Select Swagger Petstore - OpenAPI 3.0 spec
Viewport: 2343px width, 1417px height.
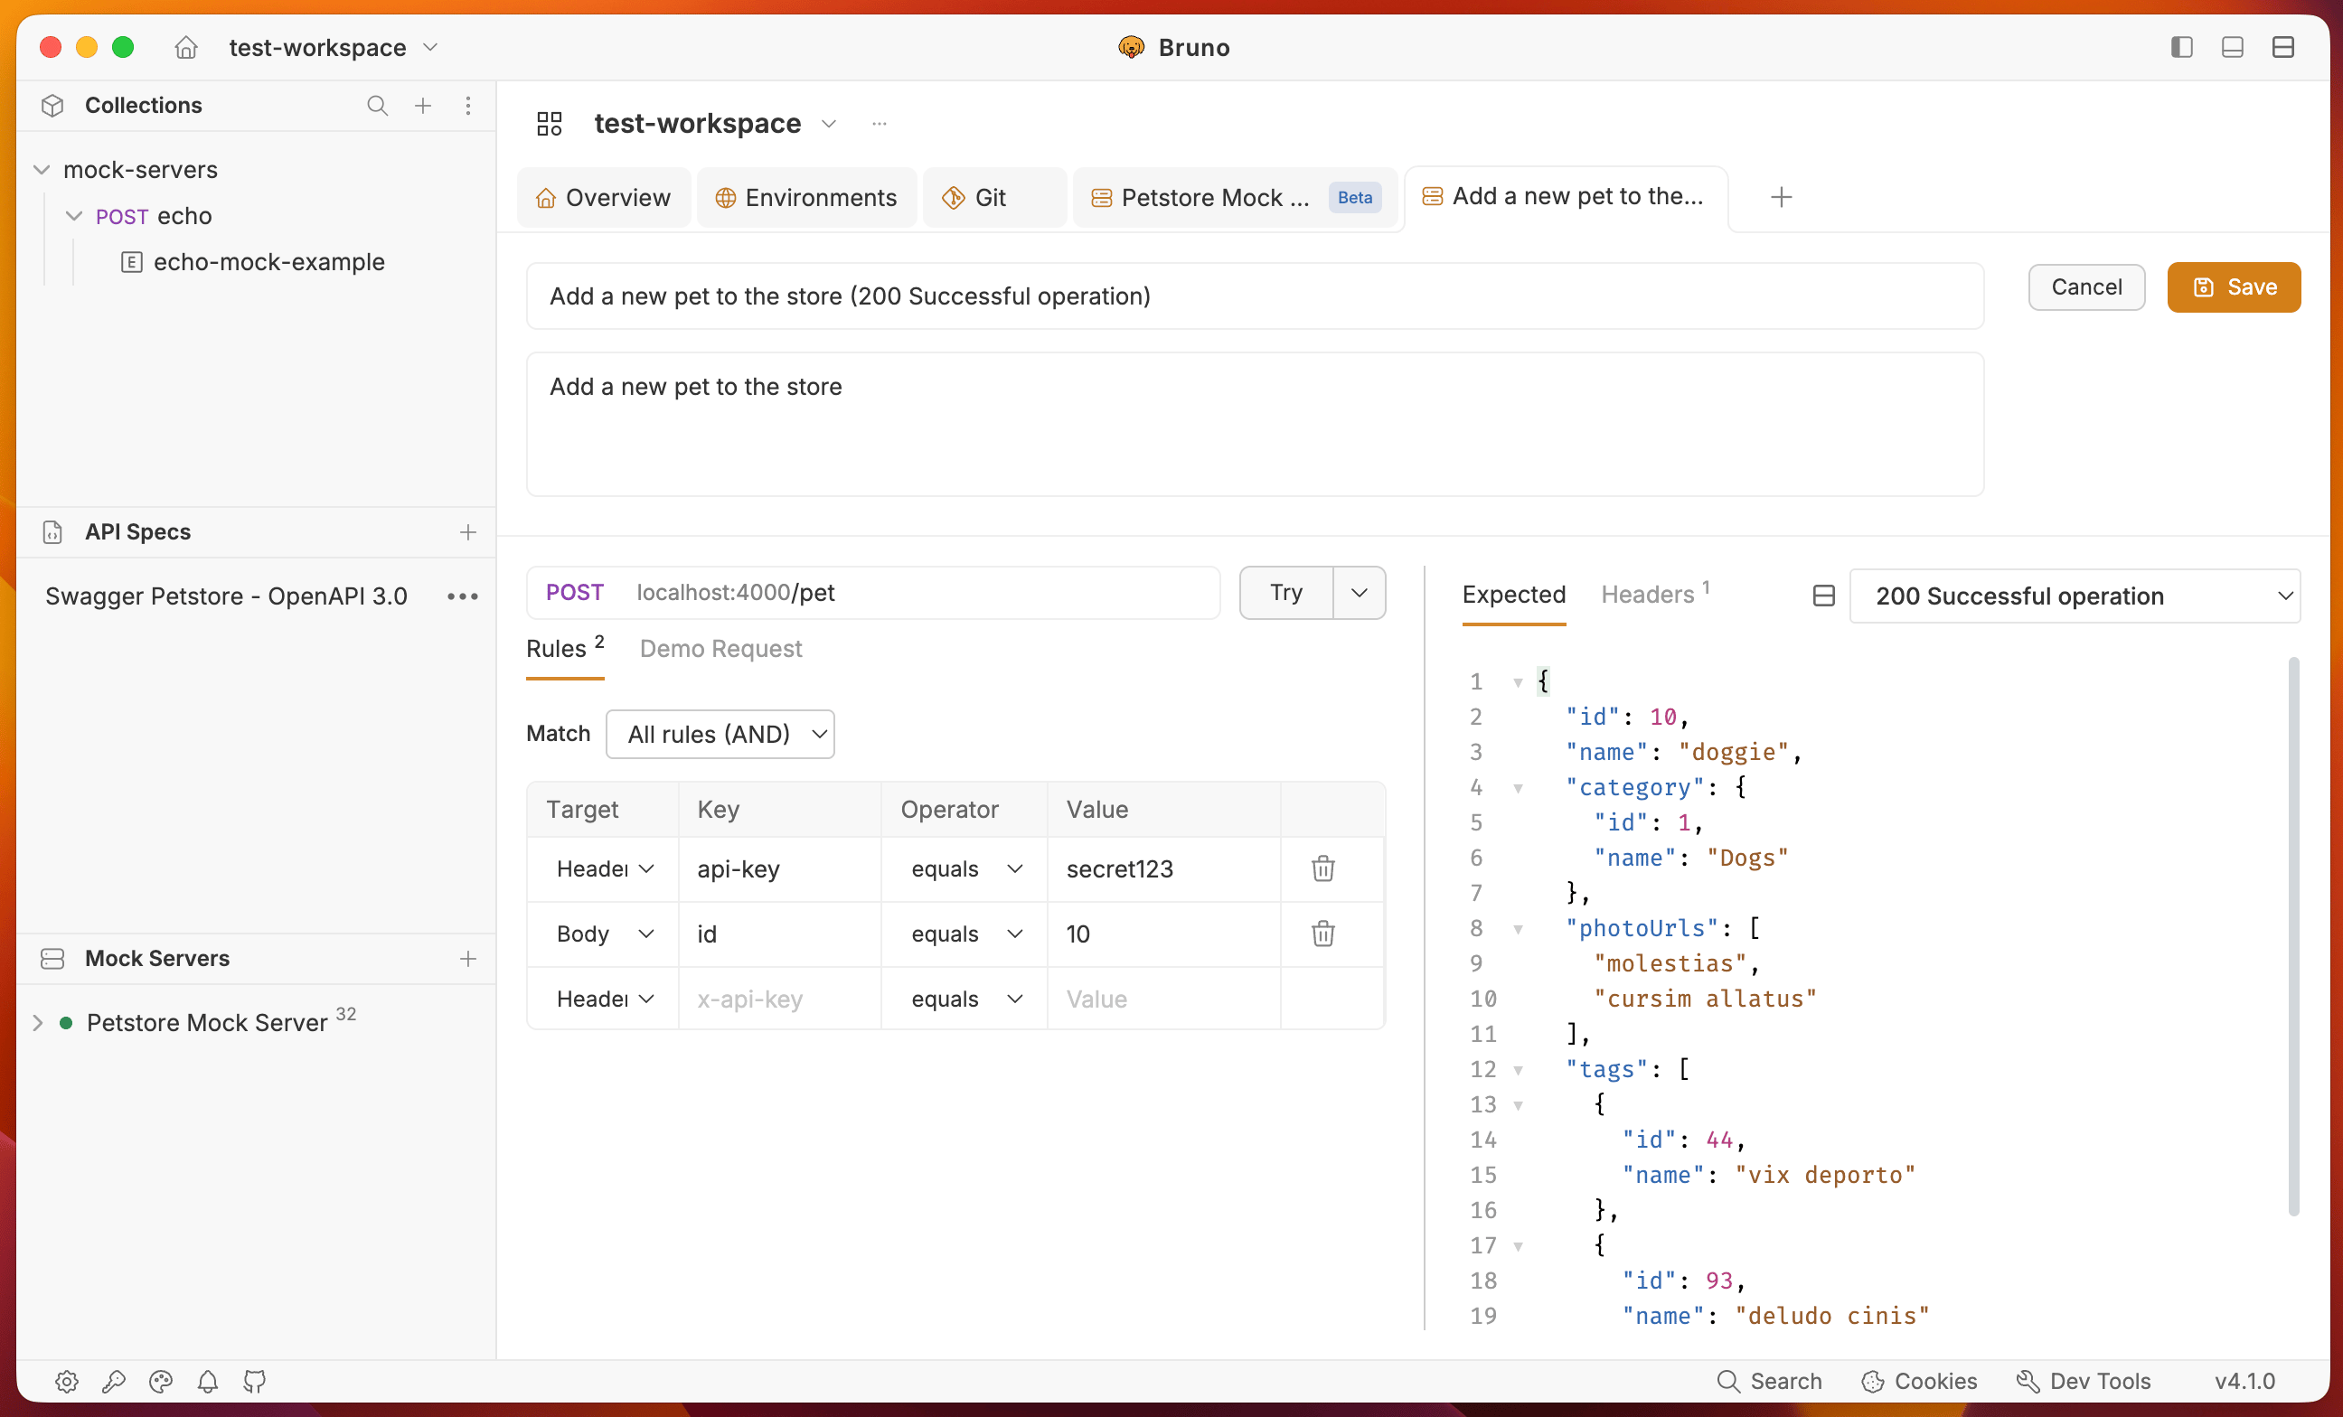[x=226, y=596]
